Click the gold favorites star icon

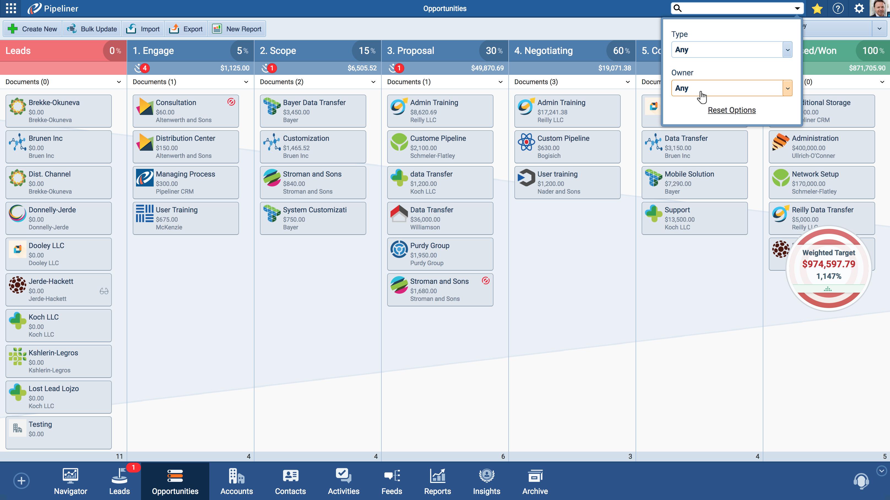[x=817, y=8]
